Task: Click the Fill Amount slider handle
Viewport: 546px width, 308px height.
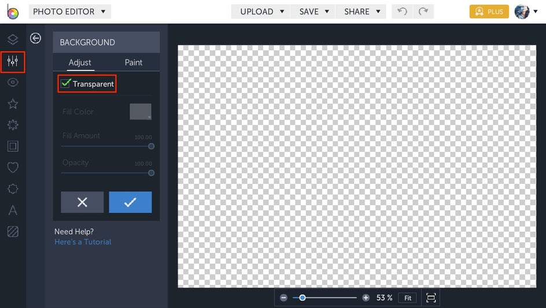Action: (x=151, y=147)
